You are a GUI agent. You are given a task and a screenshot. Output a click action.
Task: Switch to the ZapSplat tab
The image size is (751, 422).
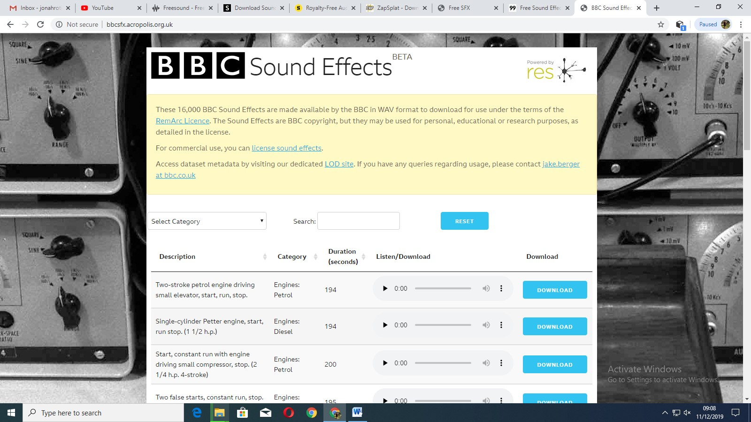(x=397, y=8)
